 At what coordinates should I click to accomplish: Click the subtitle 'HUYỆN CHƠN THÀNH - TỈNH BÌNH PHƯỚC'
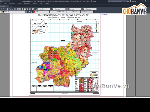(64, 18)
